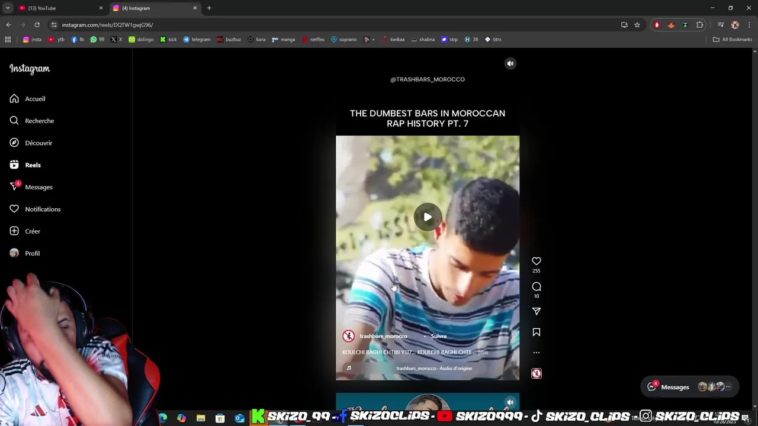Image resolution: width=758 pixels, height=426 pixels.
Task: Open floating Messages panel button
Action: click(x=690, y=387)
